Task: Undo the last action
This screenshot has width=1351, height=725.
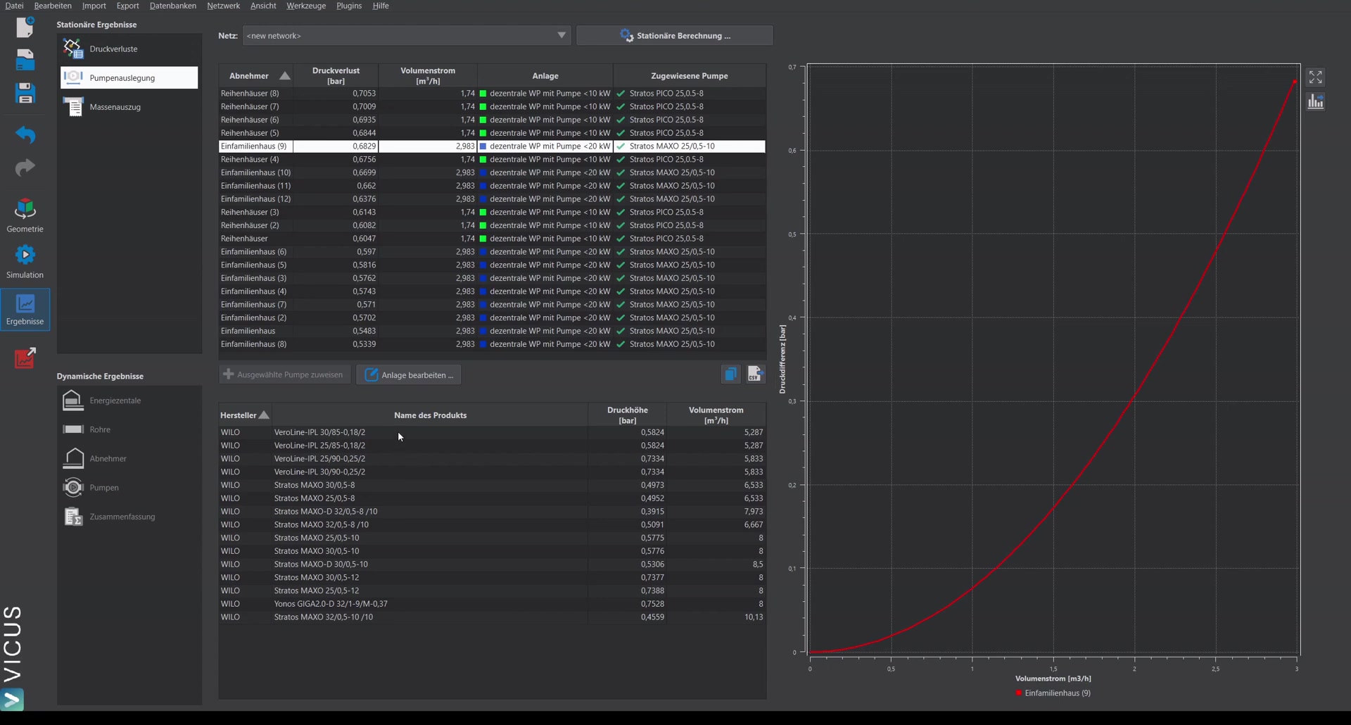Action: (25, 134)
